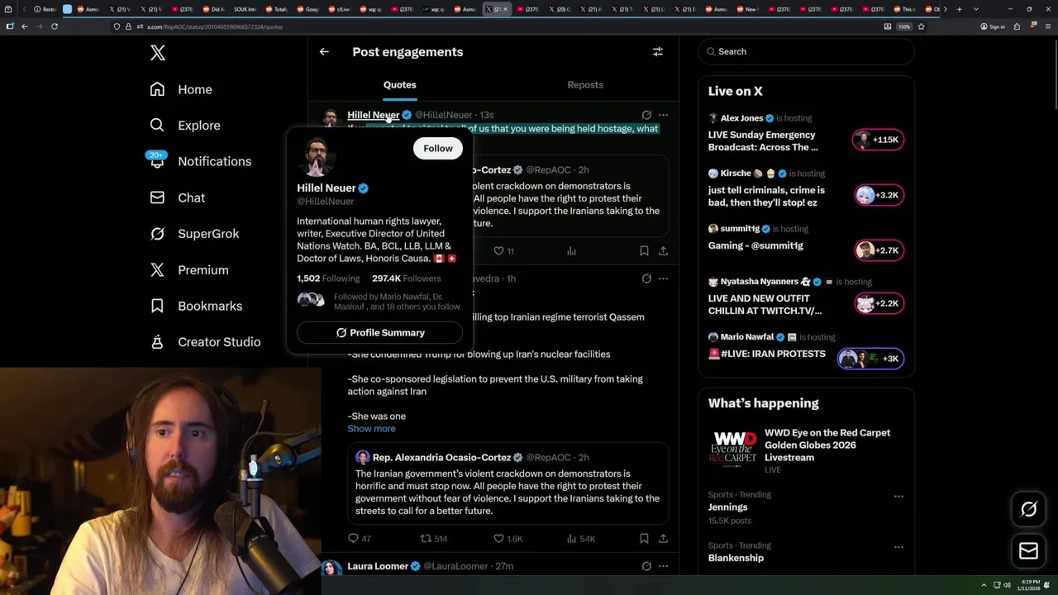Follow Hillel Neuer from hover card
The width and height of the screenshot is (1058, 595).
click(438, 148)
